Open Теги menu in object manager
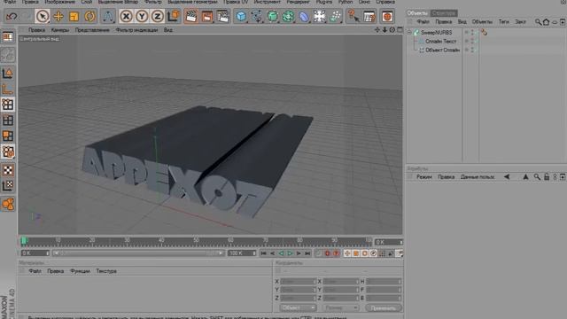 pyautogui.click(x=504, y=21)
